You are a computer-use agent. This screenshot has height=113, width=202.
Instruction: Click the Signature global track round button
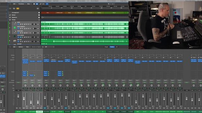click(39, 18)
